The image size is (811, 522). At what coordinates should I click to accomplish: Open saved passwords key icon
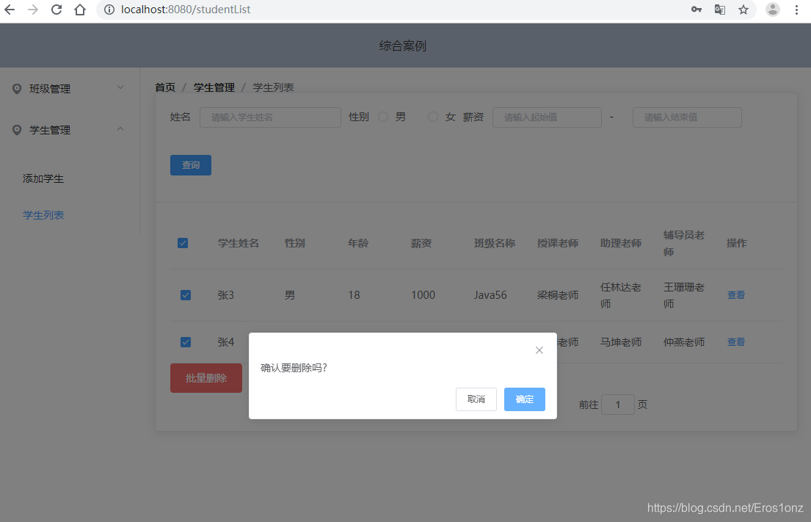[697, 10]
